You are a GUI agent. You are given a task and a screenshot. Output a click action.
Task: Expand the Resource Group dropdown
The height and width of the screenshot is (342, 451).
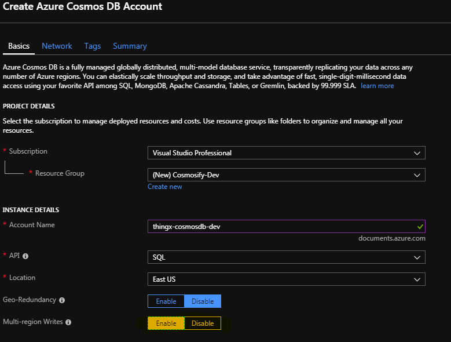tap(286, 175)
